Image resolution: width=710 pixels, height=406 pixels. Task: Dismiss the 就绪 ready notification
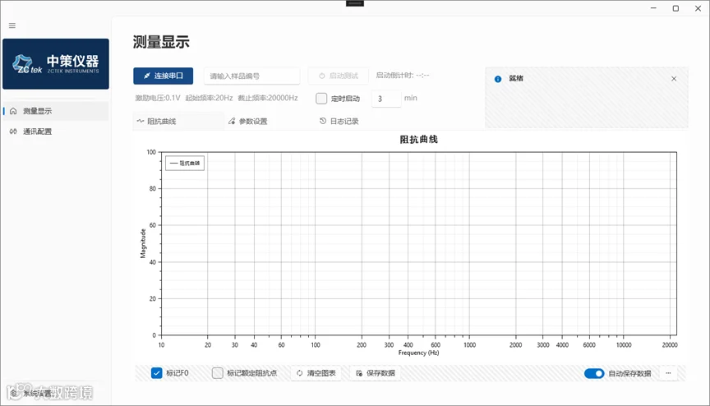pos(674,79)
